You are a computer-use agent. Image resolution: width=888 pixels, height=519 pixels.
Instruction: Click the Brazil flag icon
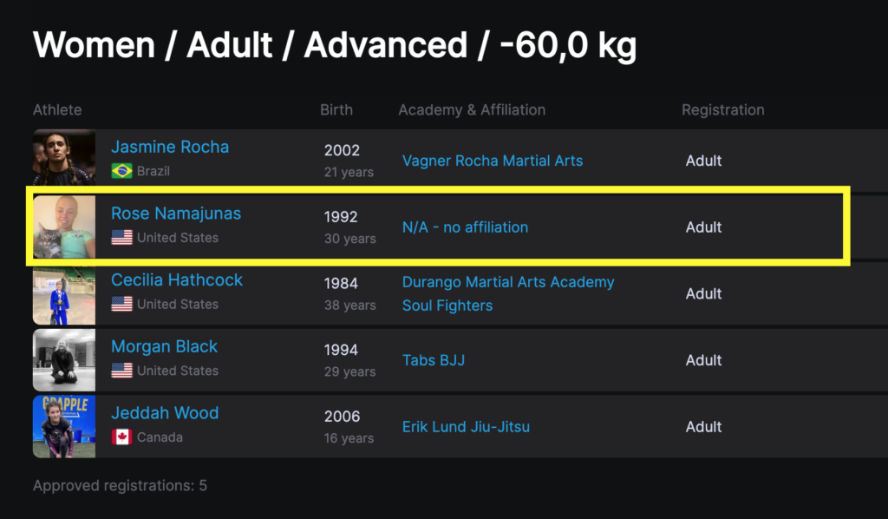tap(121, 171)
